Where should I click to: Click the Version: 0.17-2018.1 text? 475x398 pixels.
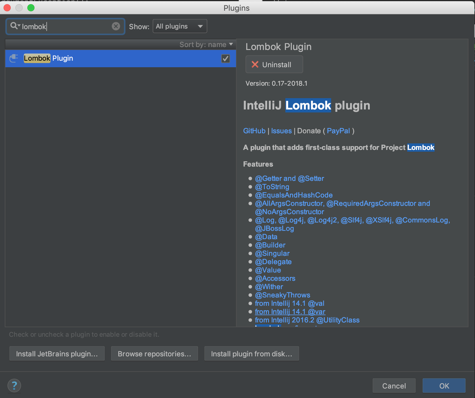pos(276,84)
